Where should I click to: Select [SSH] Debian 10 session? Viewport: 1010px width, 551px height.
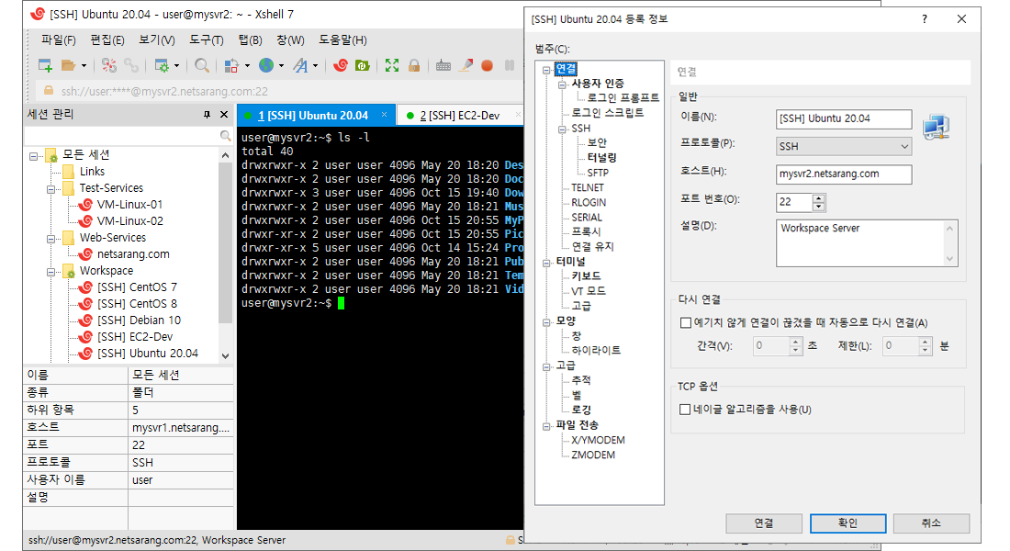[x=139, y=320]
